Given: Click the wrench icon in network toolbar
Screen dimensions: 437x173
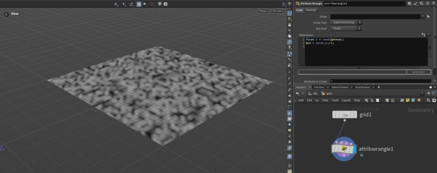Looking at the screenshot, I should [x=366, y=100].
